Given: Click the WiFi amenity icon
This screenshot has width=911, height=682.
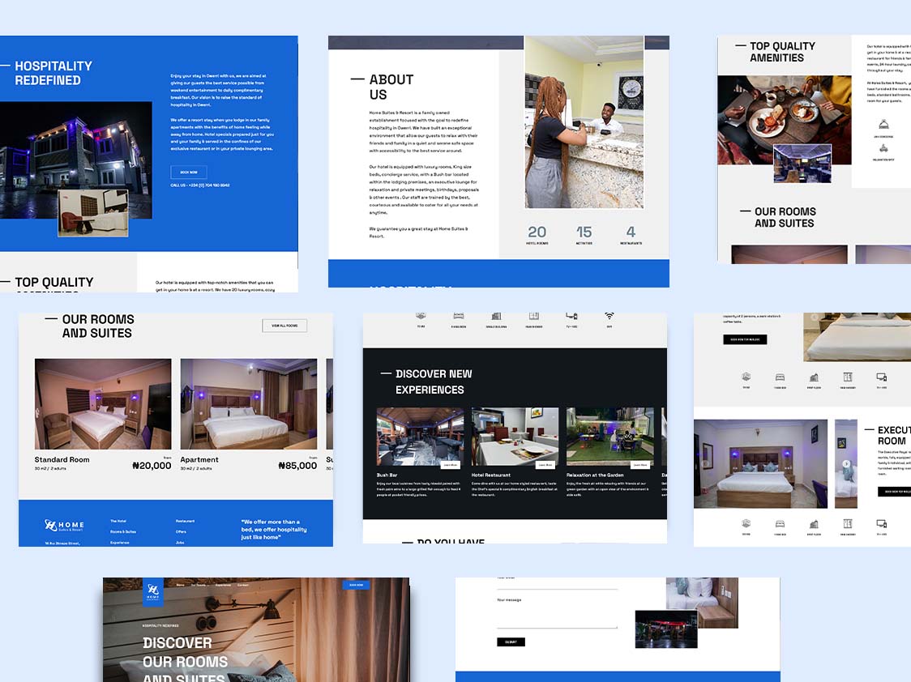Looking at the screenshot, I should [608, 314].
